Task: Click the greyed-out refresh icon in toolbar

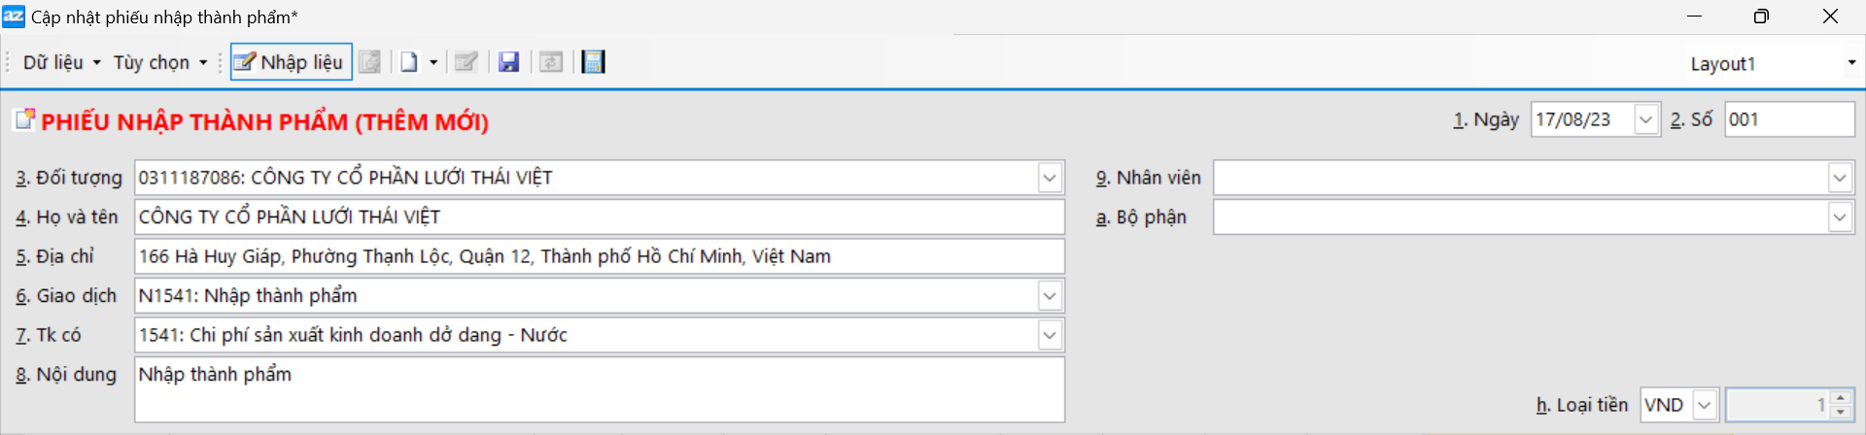Action: coord(551,62)
